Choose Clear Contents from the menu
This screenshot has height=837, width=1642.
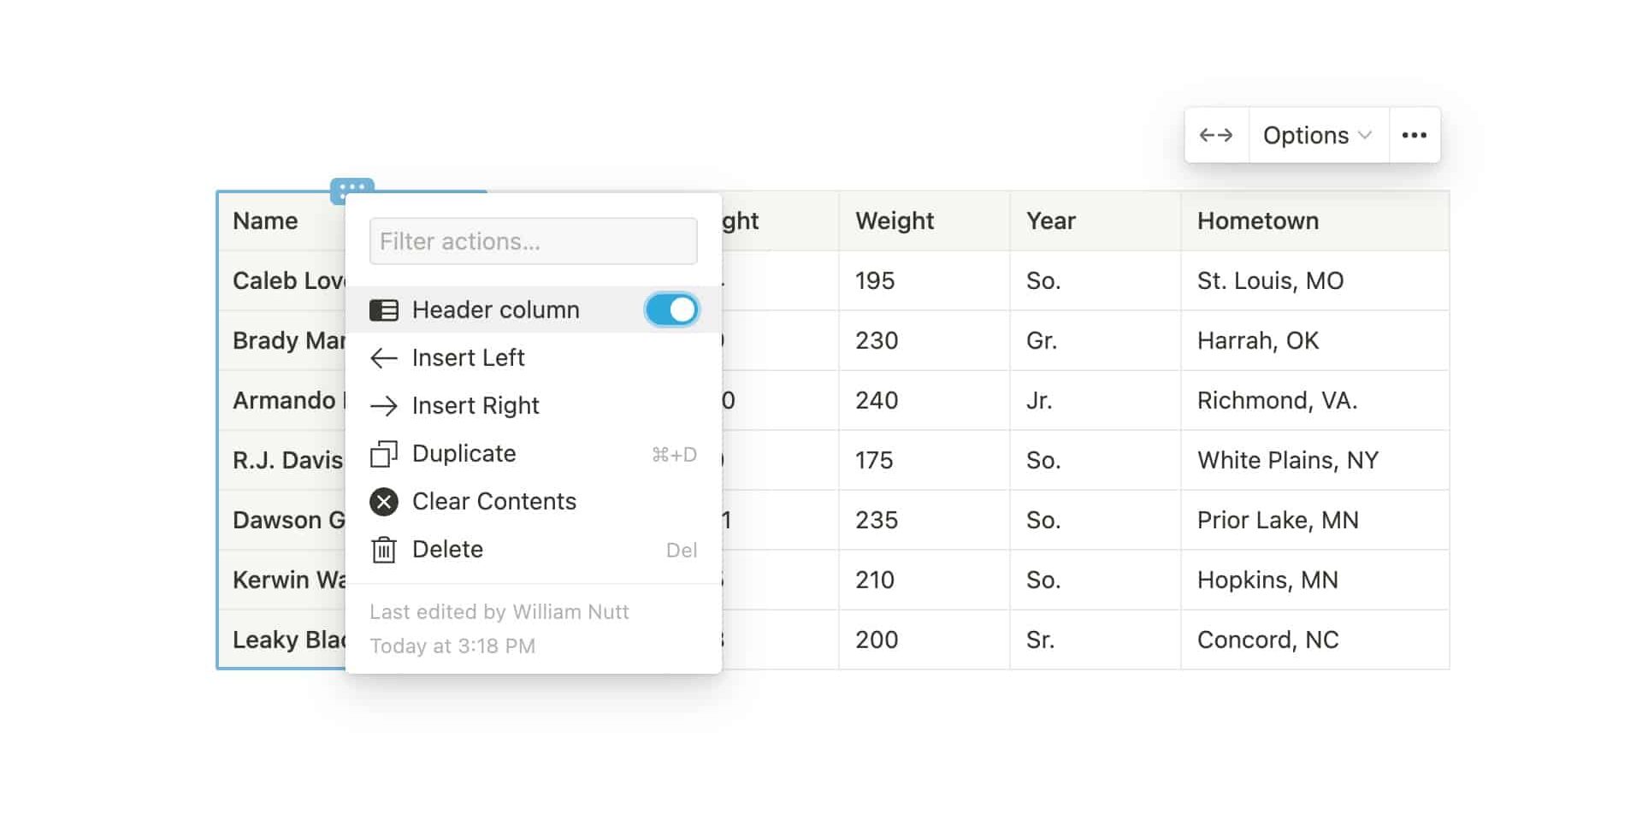[494, 502]
